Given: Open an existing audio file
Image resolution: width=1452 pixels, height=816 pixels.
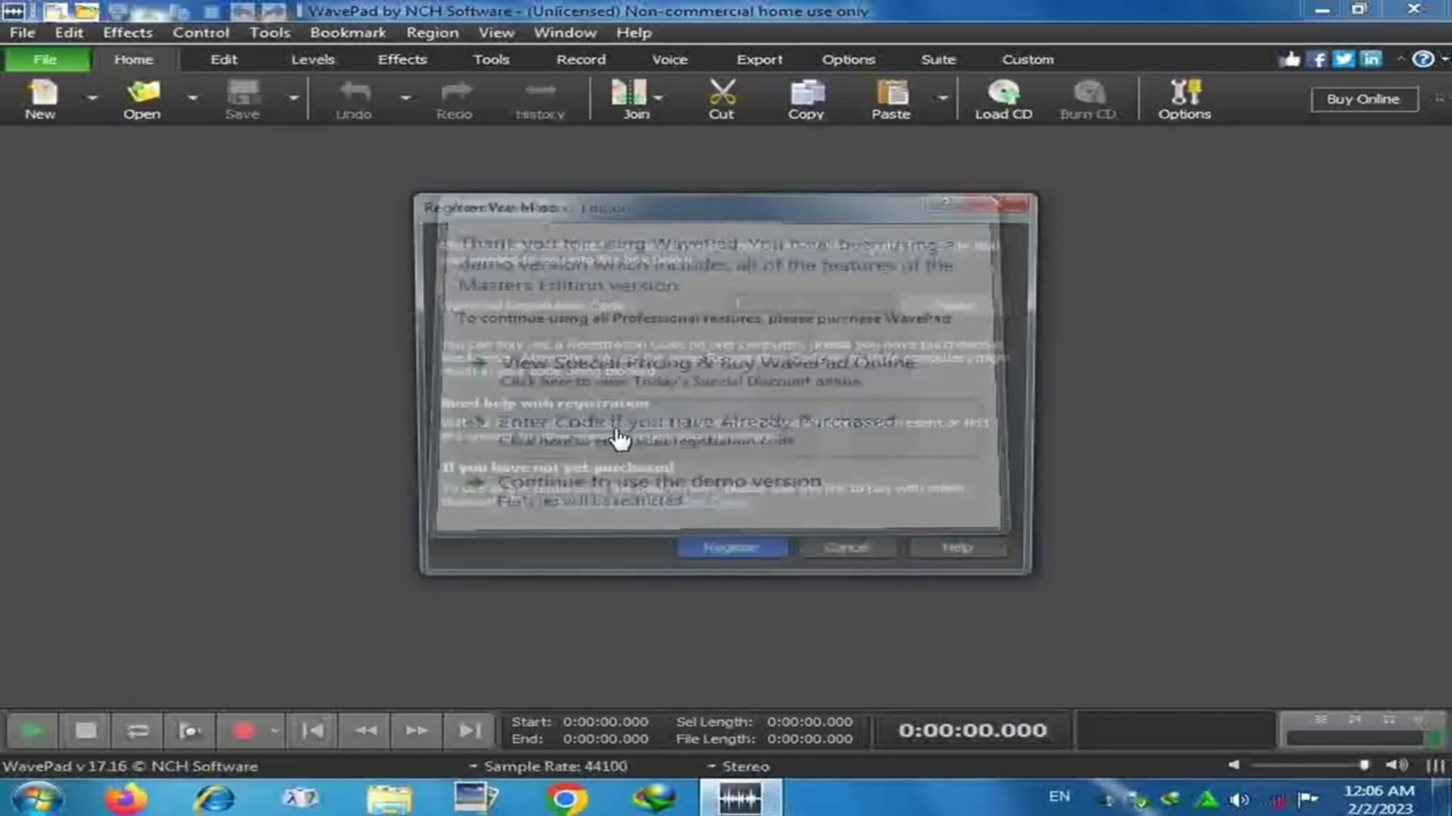Looking at the screenshot, I should (141, 98).
